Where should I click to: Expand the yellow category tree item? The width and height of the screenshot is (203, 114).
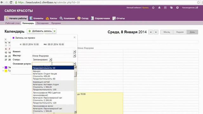click(3, 71)
